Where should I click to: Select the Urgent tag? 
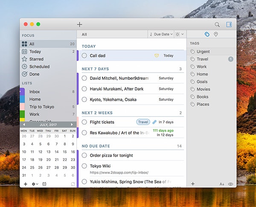tap(212, 52)
